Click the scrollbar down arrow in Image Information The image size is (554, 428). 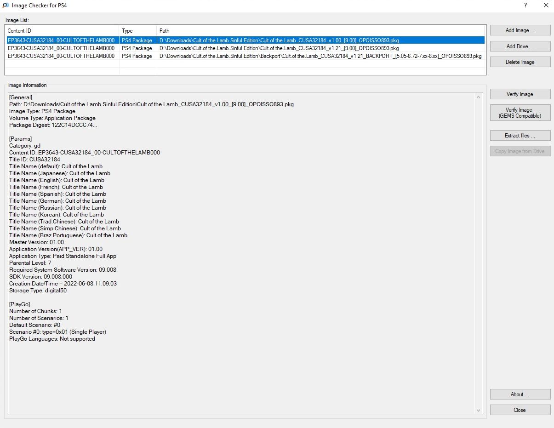click(x=479, y=410)
